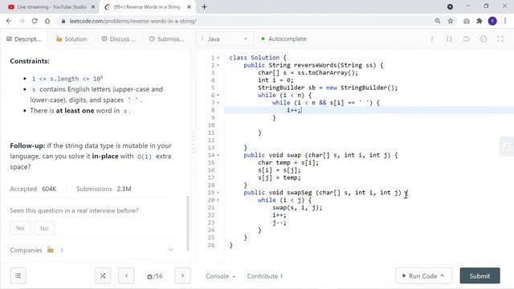Fold the swapSeg method at line 19
Viewport: 514px width, 289px height.
coord(218,193)
